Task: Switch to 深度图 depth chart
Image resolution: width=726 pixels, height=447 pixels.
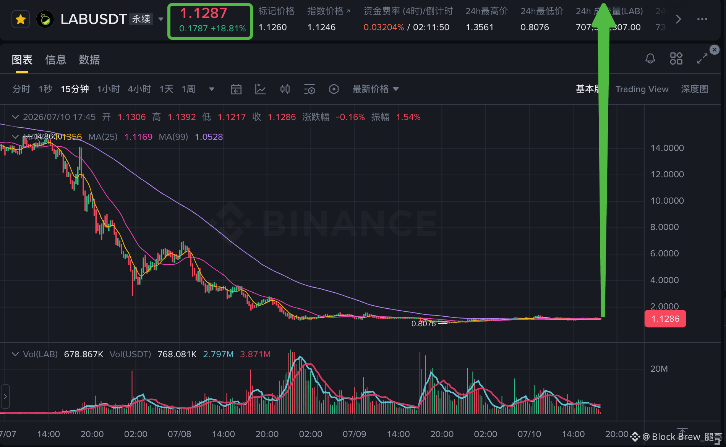Action: tap(695, 89)
